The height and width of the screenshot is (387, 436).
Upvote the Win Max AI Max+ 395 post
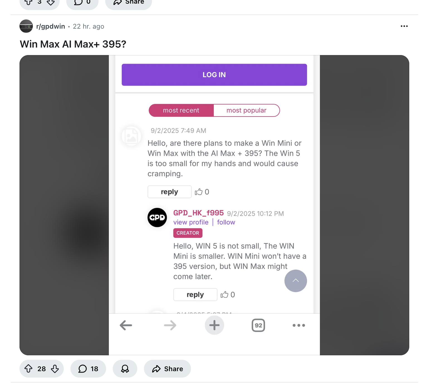coord(29,369)
